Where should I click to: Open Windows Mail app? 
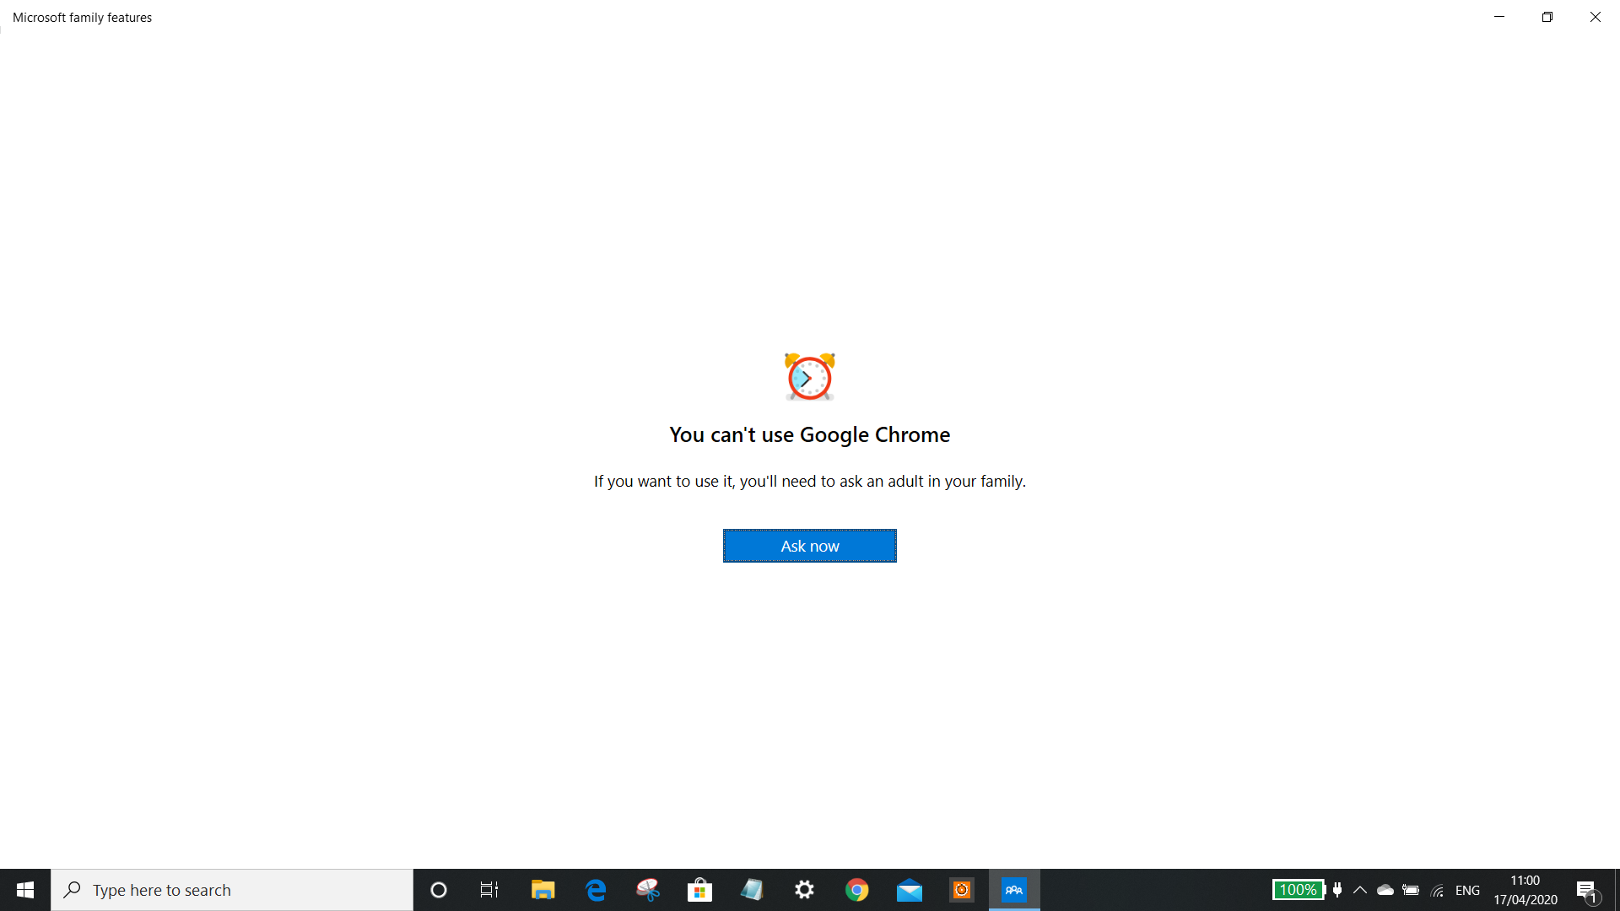909,889
